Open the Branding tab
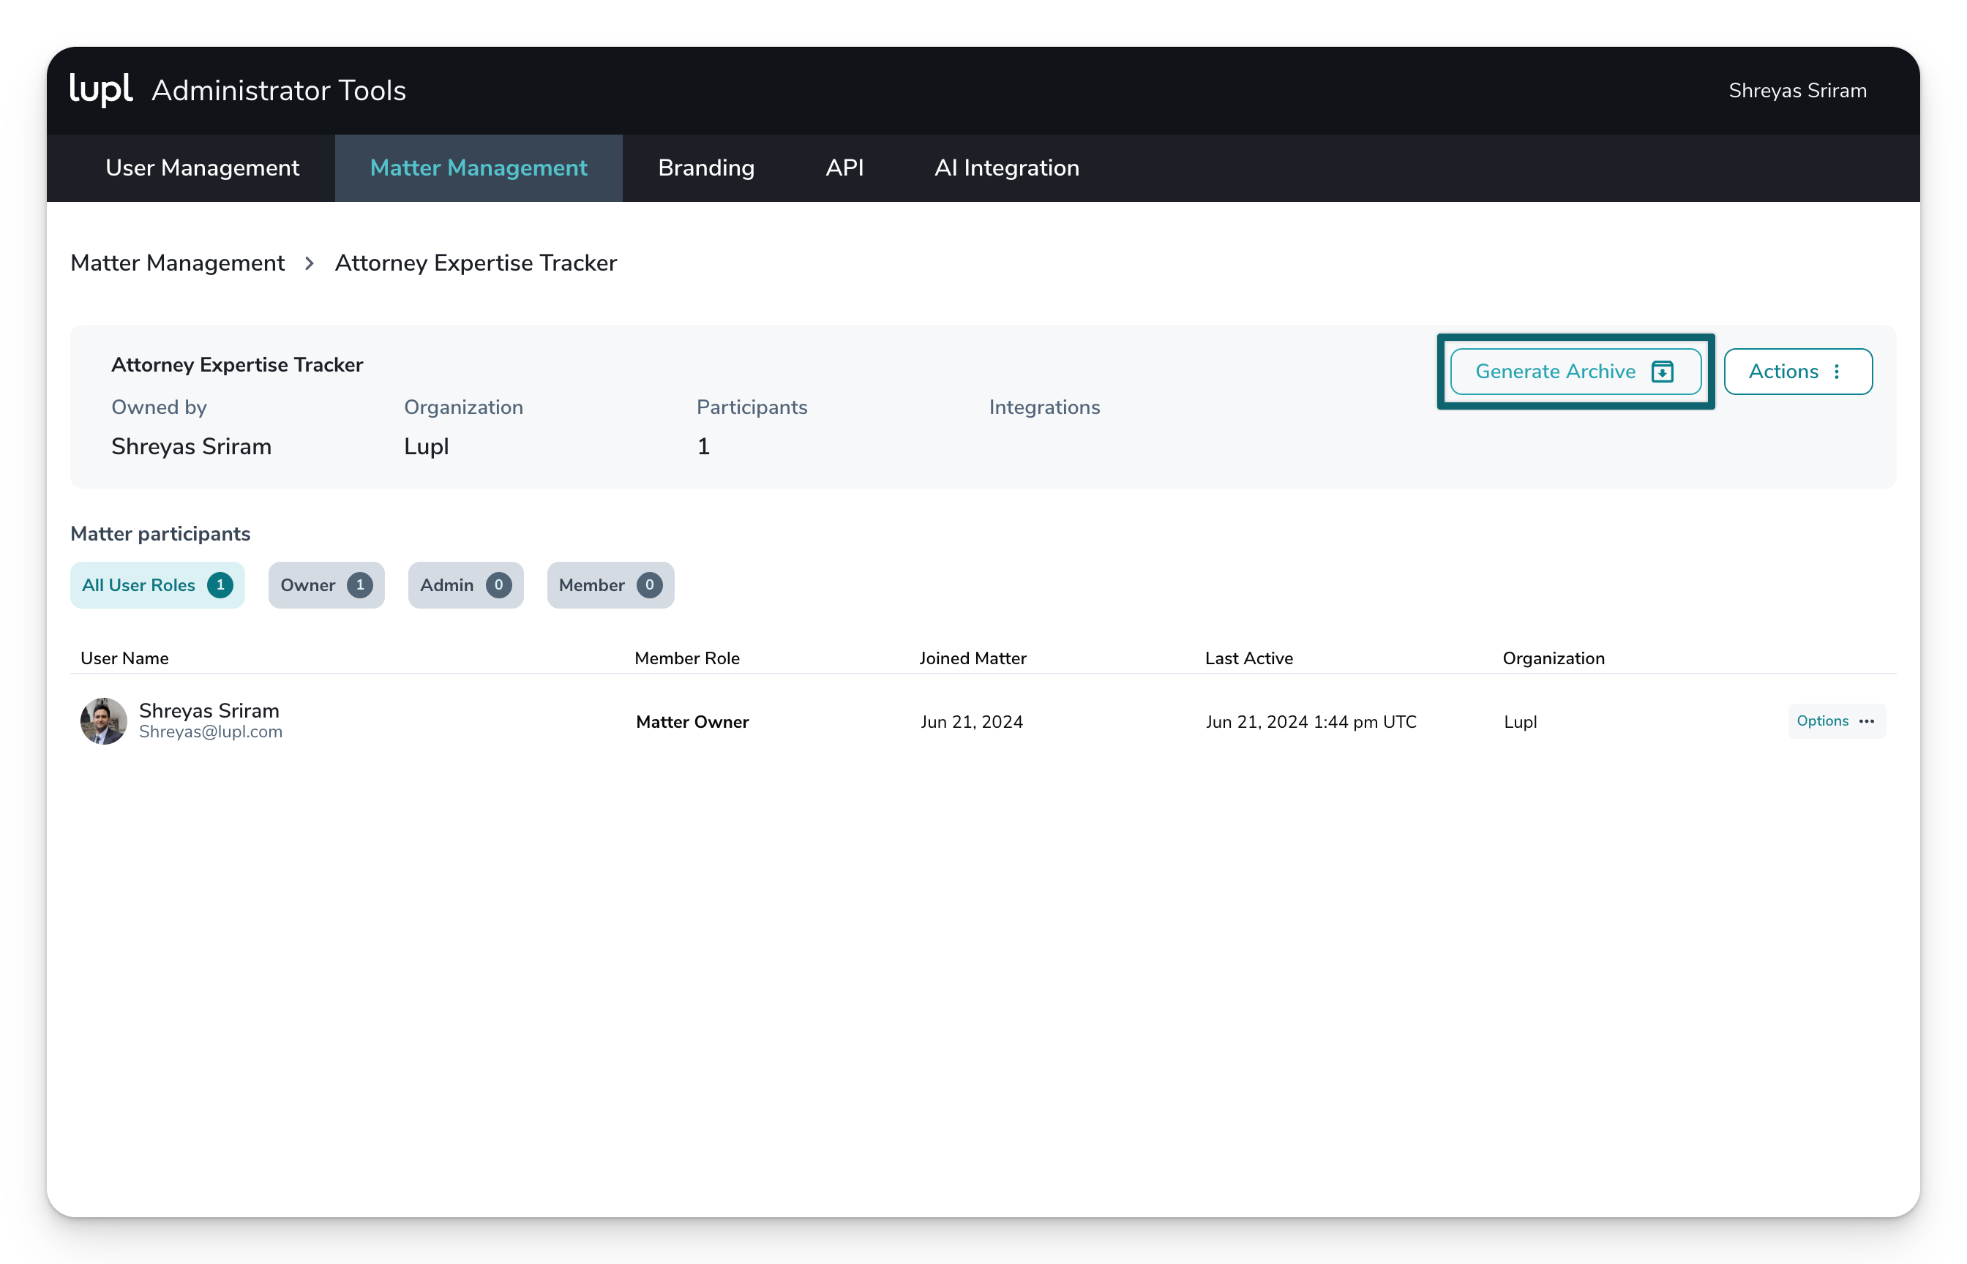The image size is (1967, 1264). tap(706, 168)
